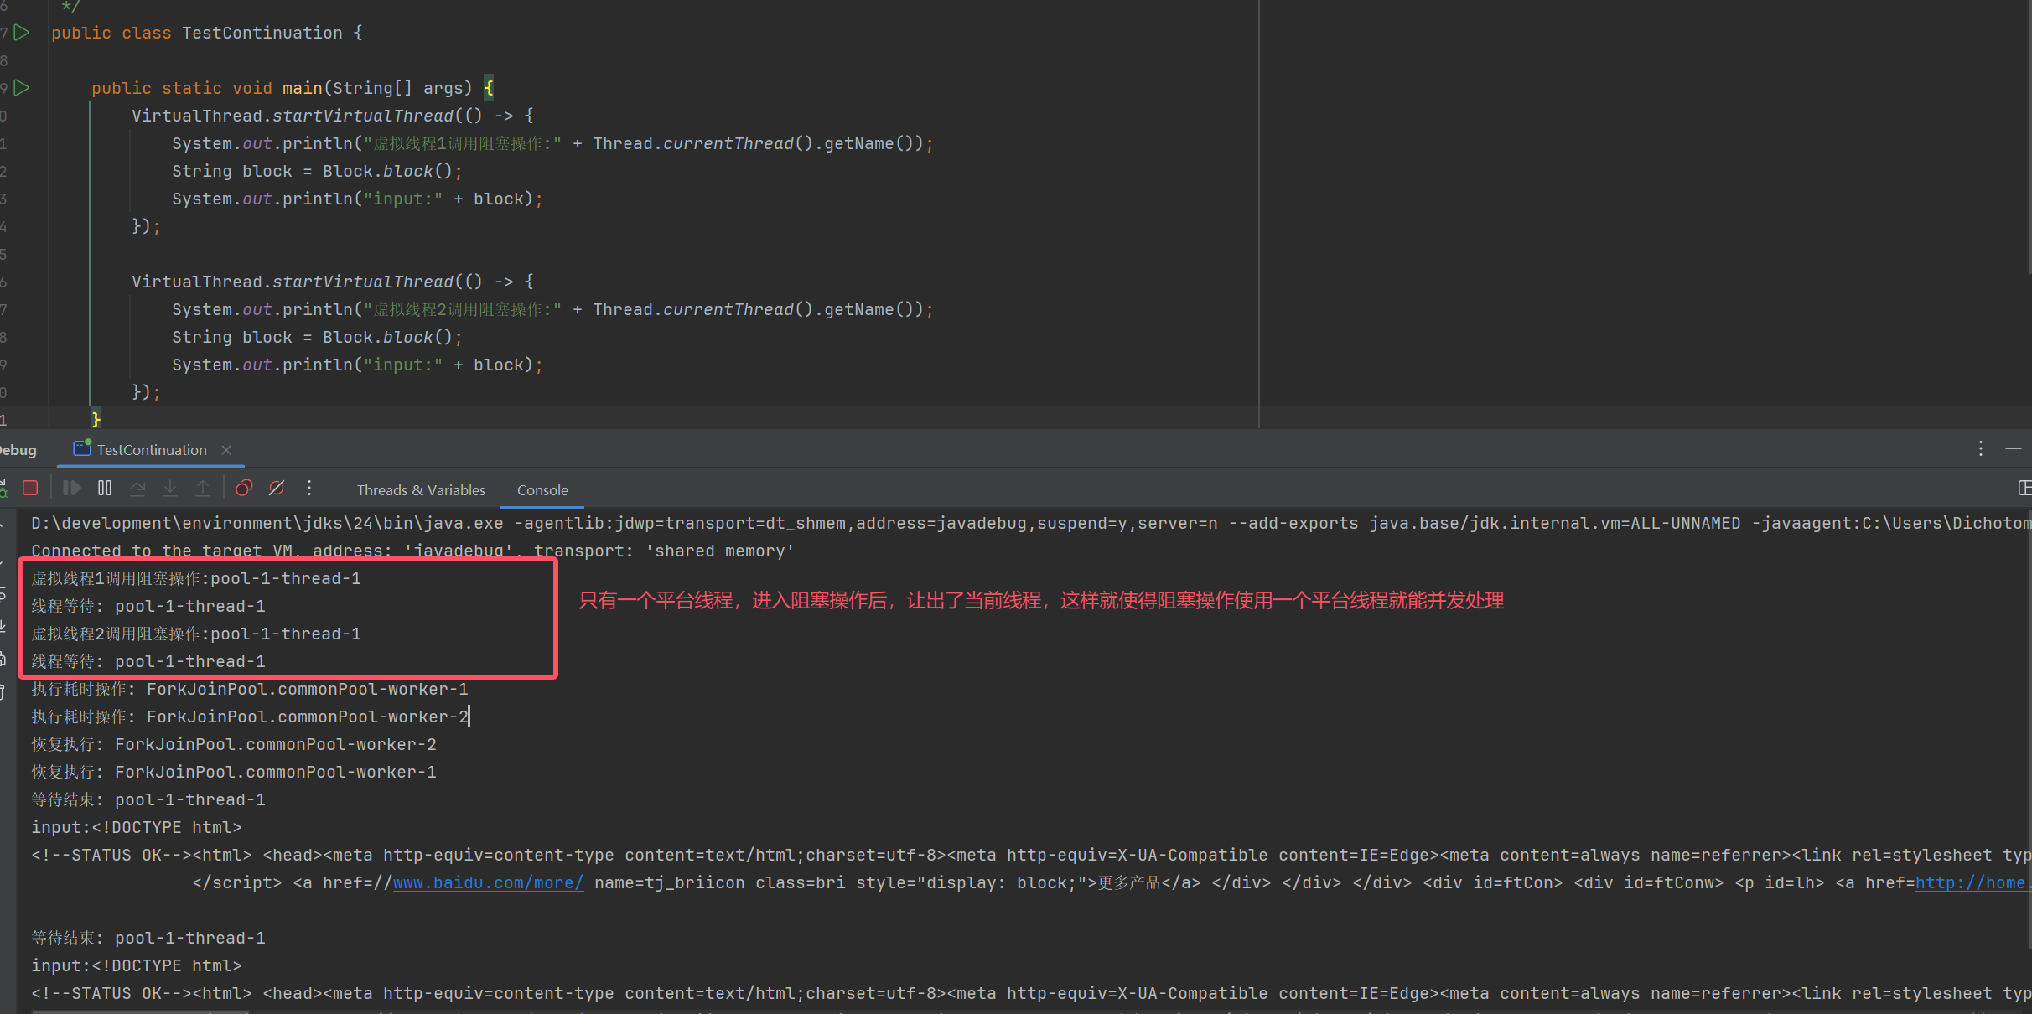Click the Step Into arrow icon
Screen dimensions: 2032x1014
coord(170,489)
